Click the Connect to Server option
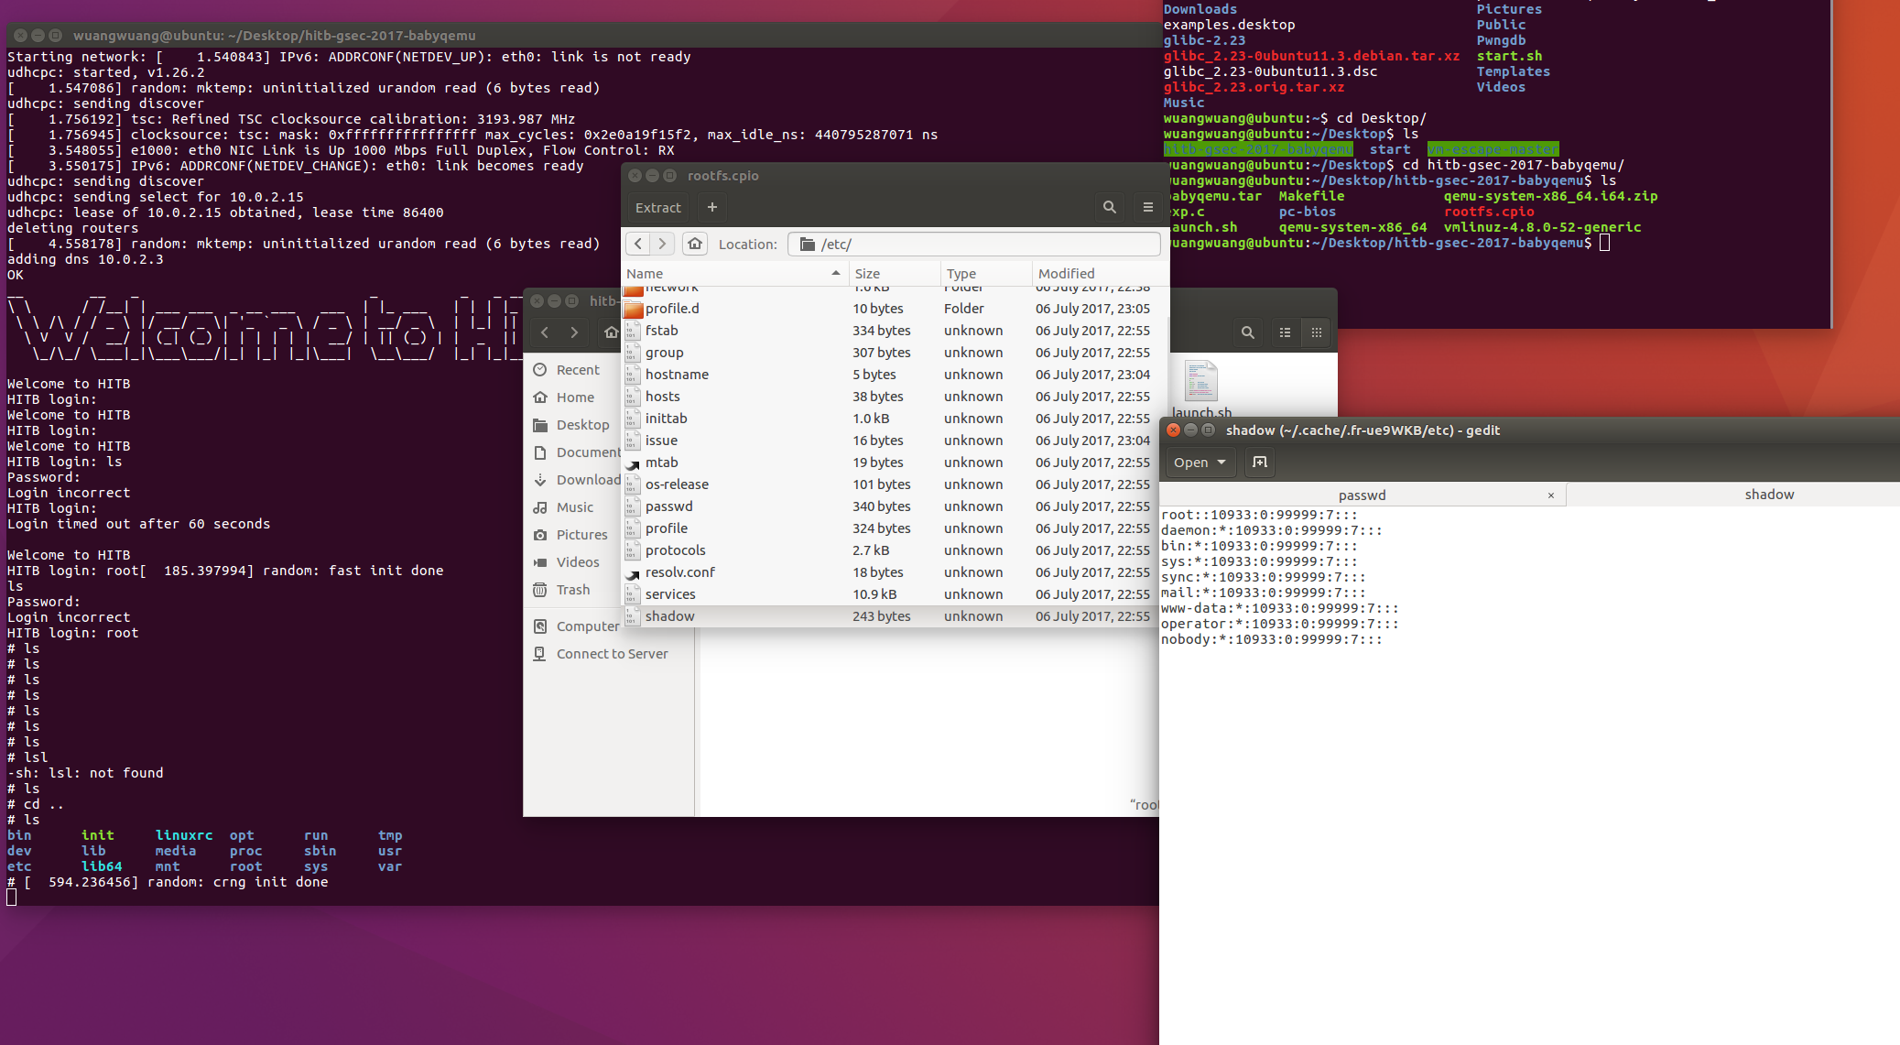1900x1045 pixels. (x=613, y=652)
